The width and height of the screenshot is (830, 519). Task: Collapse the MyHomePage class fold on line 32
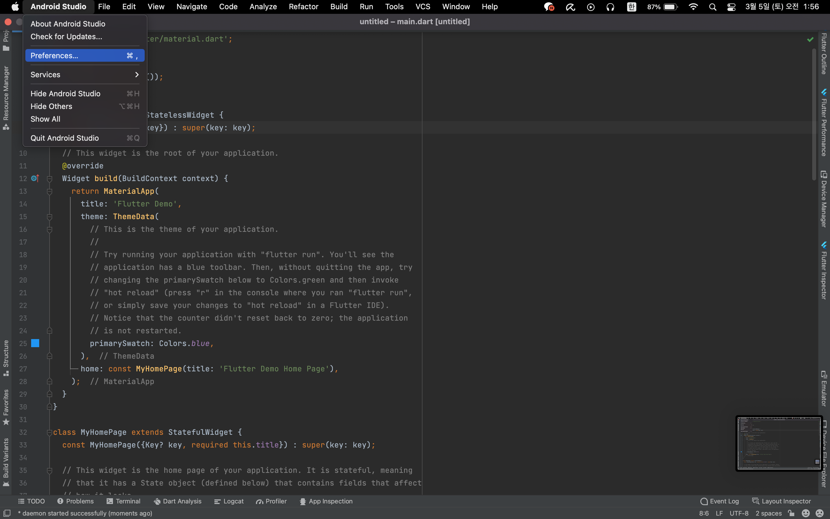(49, 432)
